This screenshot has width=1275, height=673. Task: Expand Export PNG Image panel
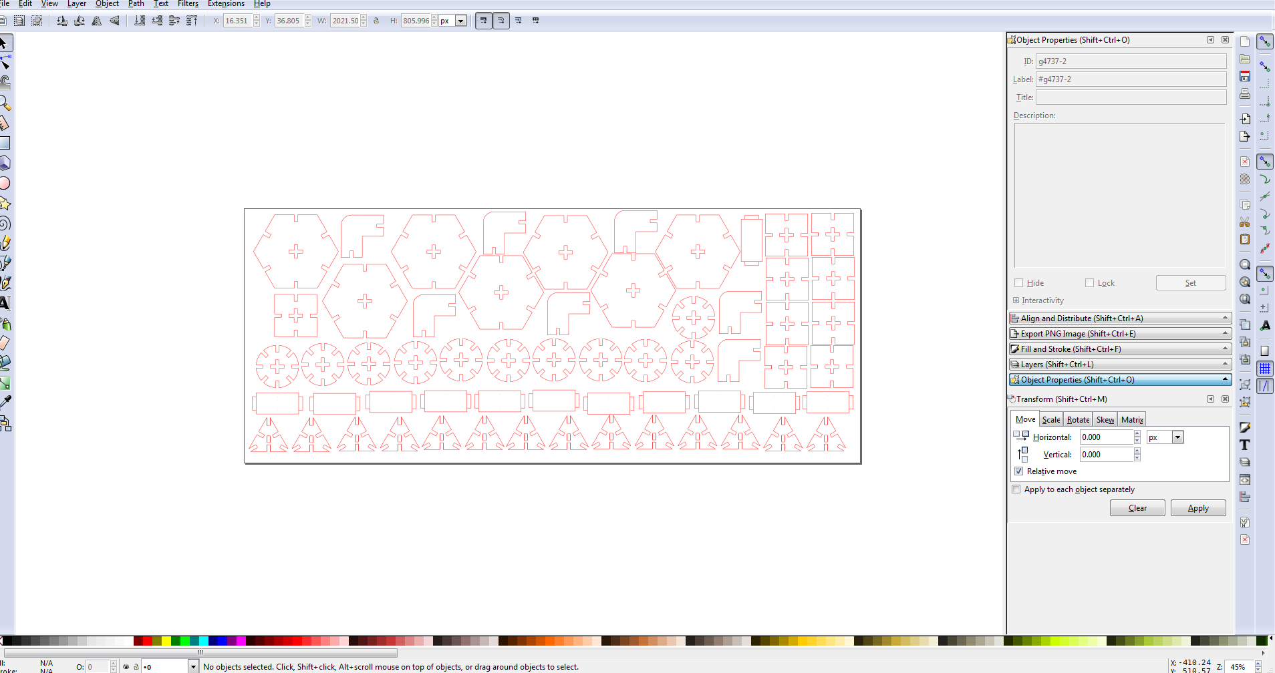(1120, 334)
